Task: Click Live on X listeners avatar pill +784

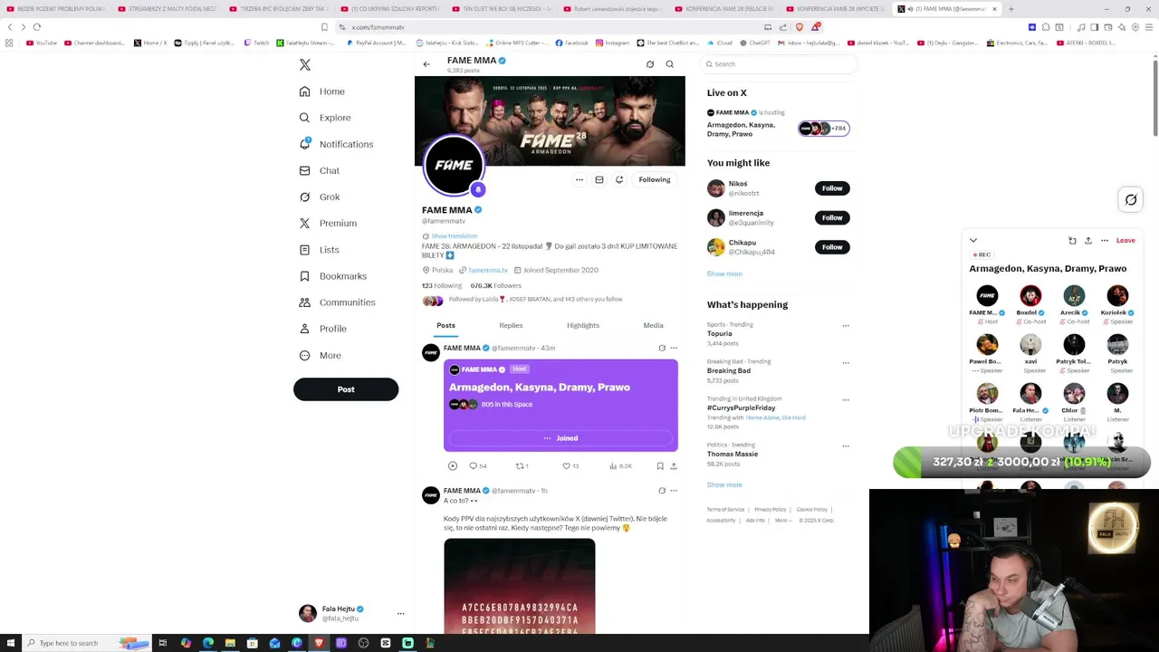Action: point(824,129)
